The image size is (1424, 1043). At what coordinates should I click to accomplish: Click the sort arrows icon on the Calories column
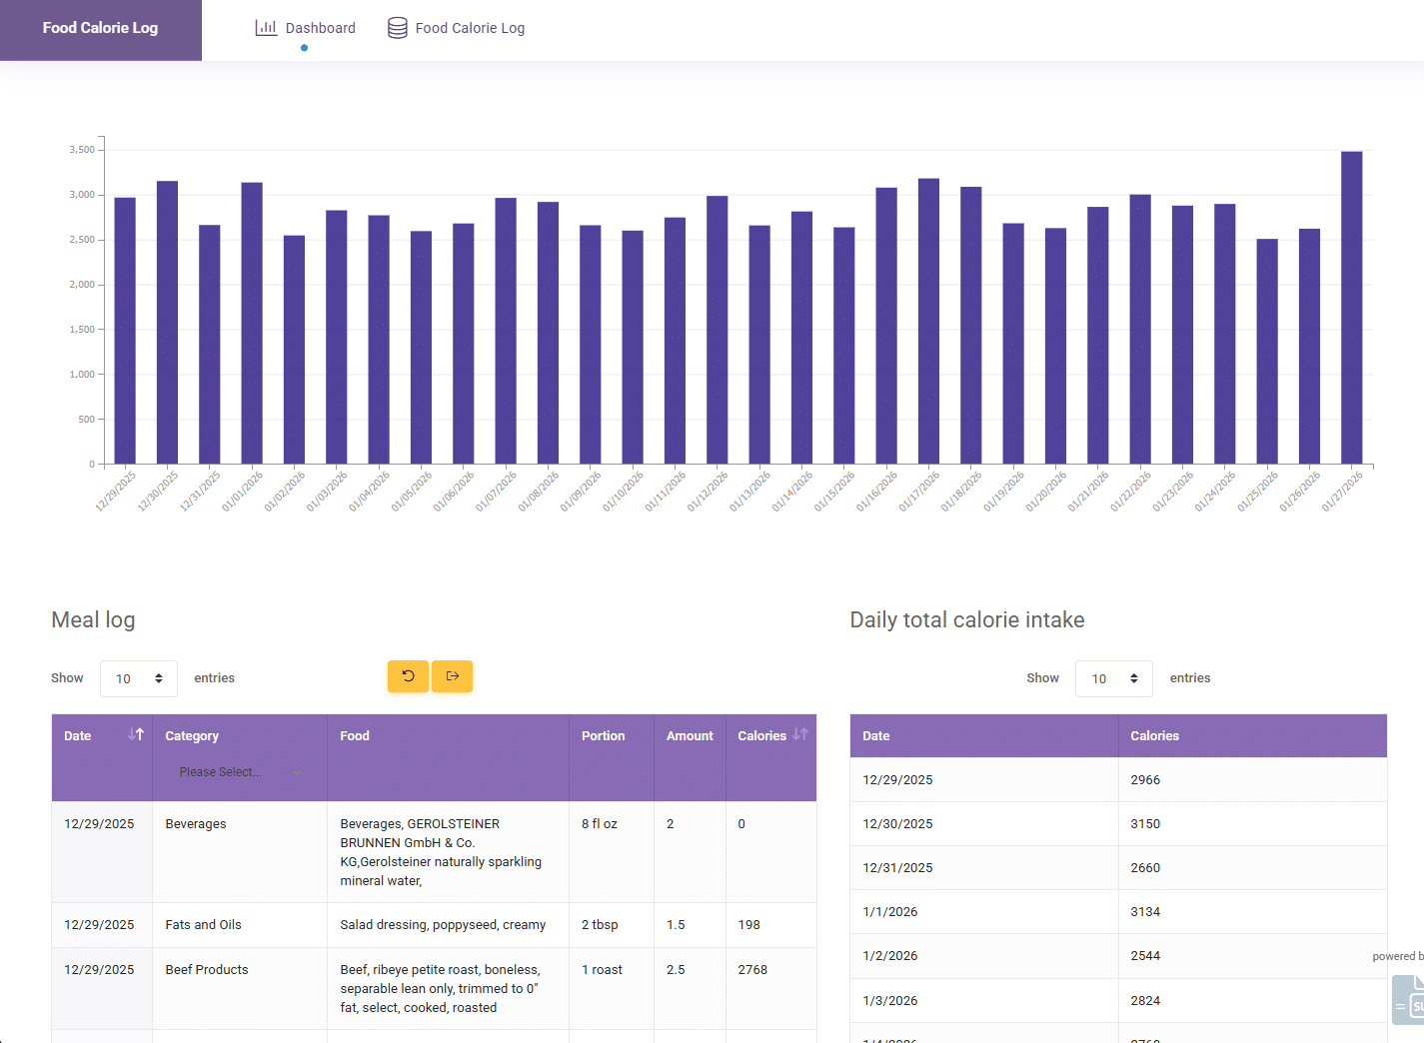799,734
